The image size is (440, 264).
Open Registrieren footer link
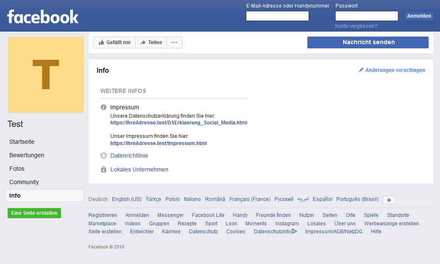coord(103,215)
